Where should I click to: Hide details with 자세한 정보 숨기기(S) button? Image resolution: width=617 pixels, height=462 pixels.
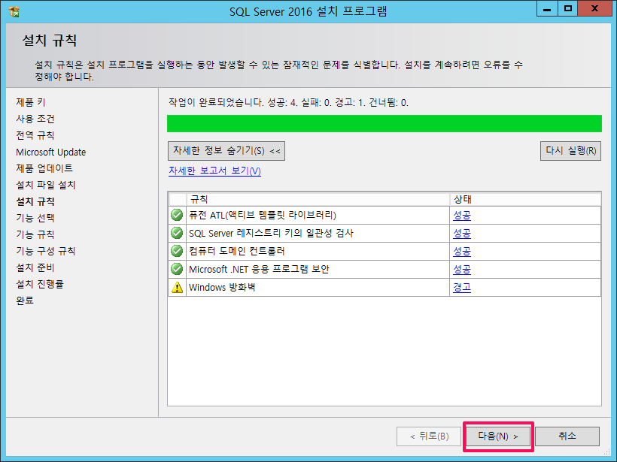[226, 151]
